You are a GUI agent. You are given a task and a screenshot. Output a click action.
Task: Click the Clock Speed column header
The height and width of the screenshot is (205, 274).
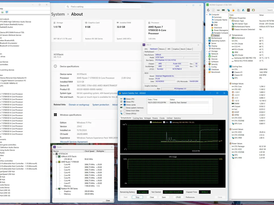click(x=90, y=151)
